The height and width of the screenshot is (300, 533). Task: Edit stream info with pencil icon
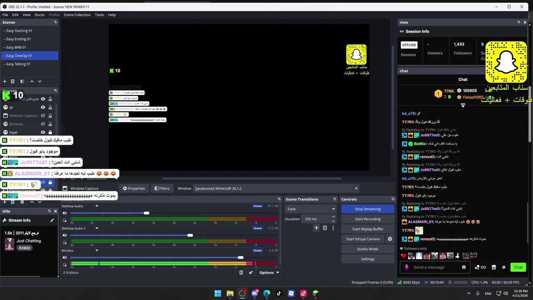52,220
